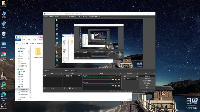200x112 pixels.
Task: Select Network desktop icon
Action: tap(4, 25)
